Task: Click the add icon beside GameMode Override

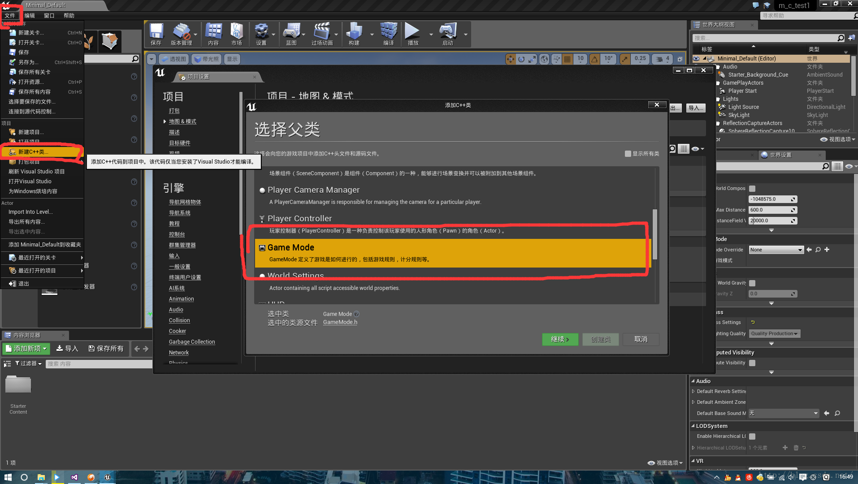Action: point(827,250)
